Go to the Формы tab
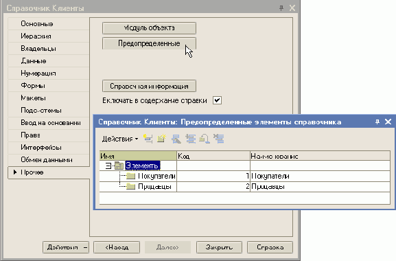The image size is (396, 261). pyautogui.click(x=49, y=86)
